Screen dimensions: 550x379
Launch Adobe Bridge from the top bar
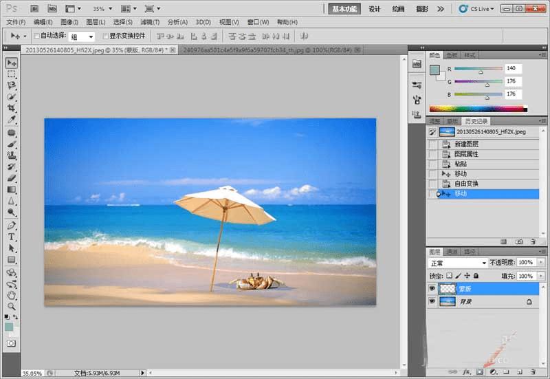[34, 9]
